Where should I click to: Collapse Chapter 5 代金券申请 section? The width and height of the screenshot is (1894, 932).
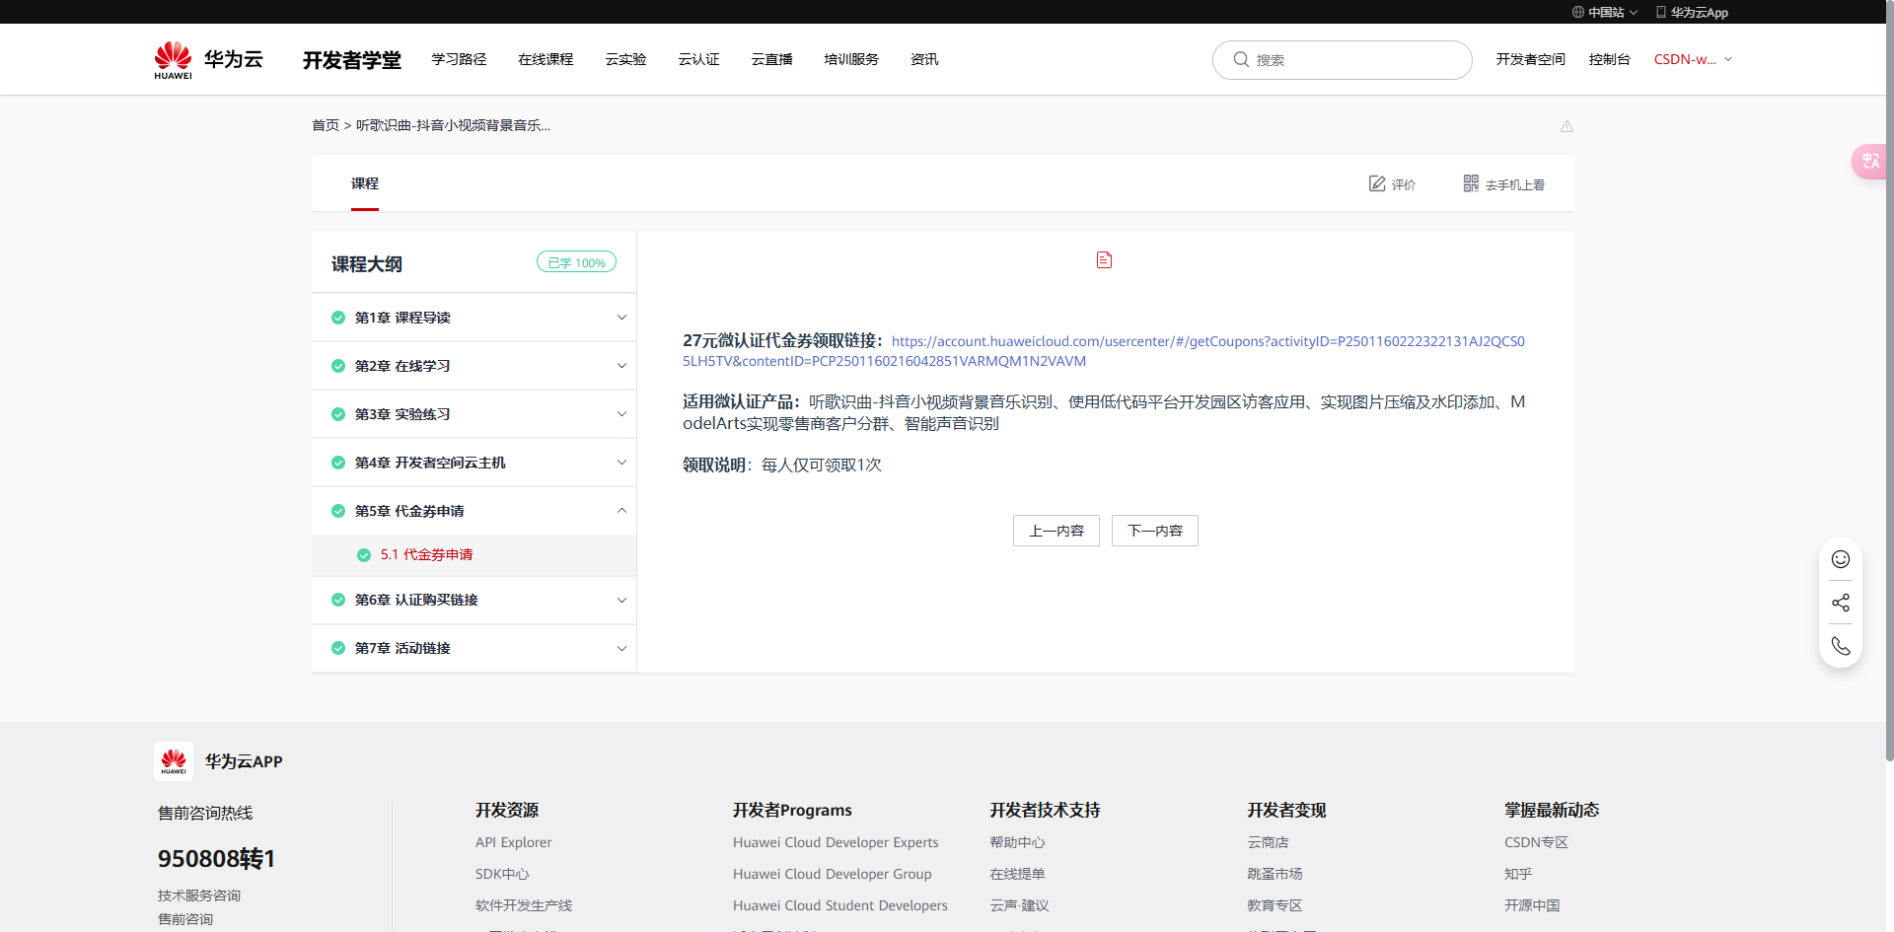click(621, 511)
